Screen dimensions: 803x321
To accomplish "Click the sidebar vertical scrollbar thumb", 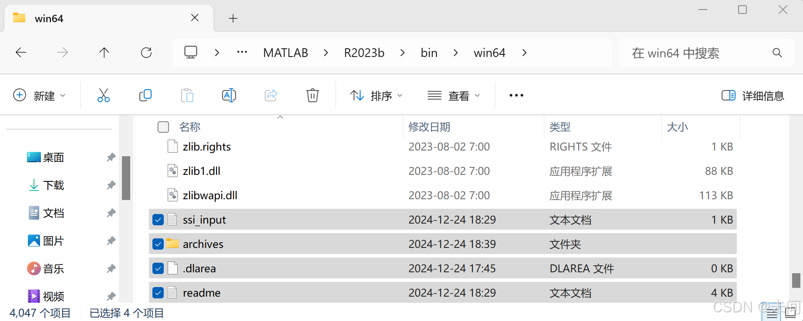I will (126, 178).
